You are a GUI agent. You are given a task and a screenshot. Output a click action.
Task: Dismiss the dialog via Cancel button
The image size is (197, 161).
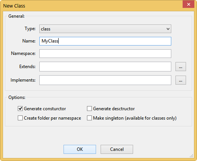117,149
